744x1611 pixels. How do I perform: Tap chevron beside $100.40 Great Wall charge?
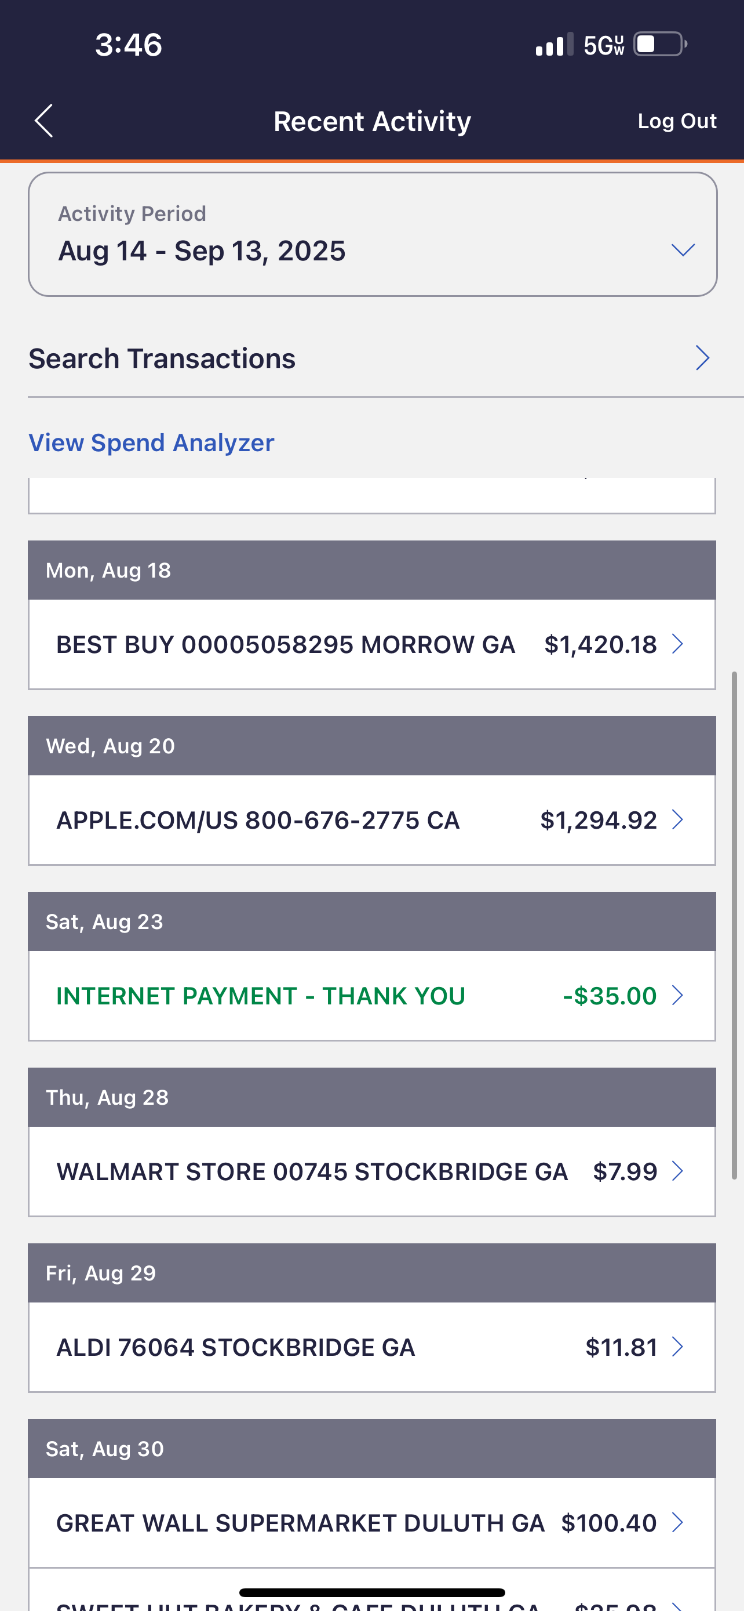[x=677, y=1523]
